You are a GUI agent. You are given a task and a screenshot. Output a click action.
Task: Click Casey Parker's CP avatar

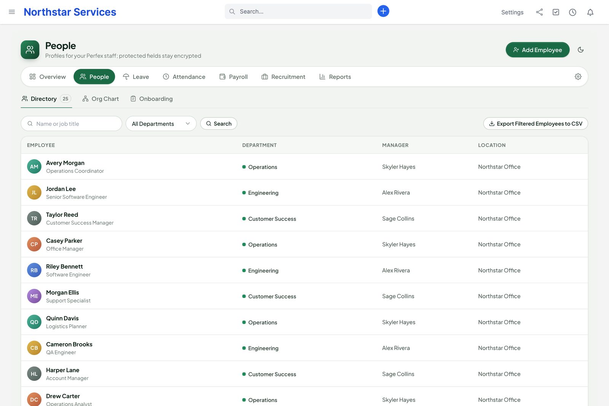(x=34, y=244)
